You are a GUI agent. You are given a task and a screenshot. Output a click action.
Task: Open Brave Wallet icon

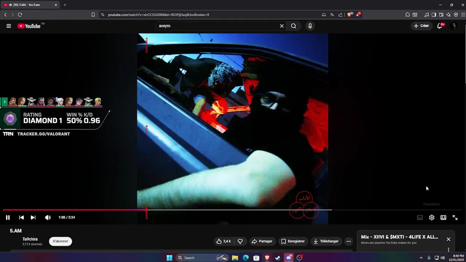441,15
